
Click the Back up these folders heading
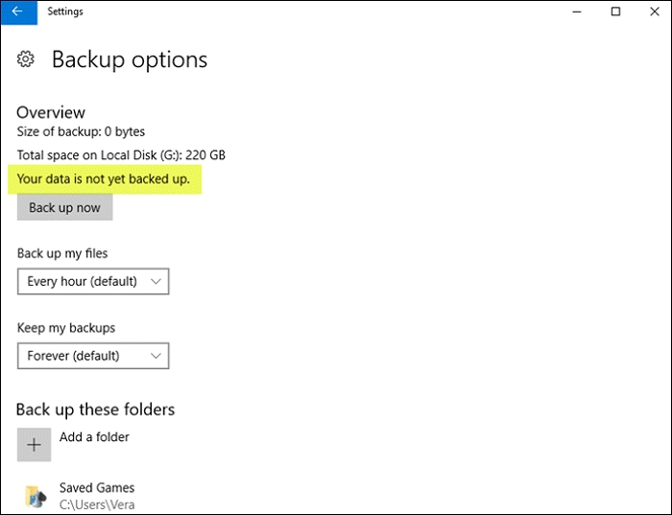[x=95, y=410]
